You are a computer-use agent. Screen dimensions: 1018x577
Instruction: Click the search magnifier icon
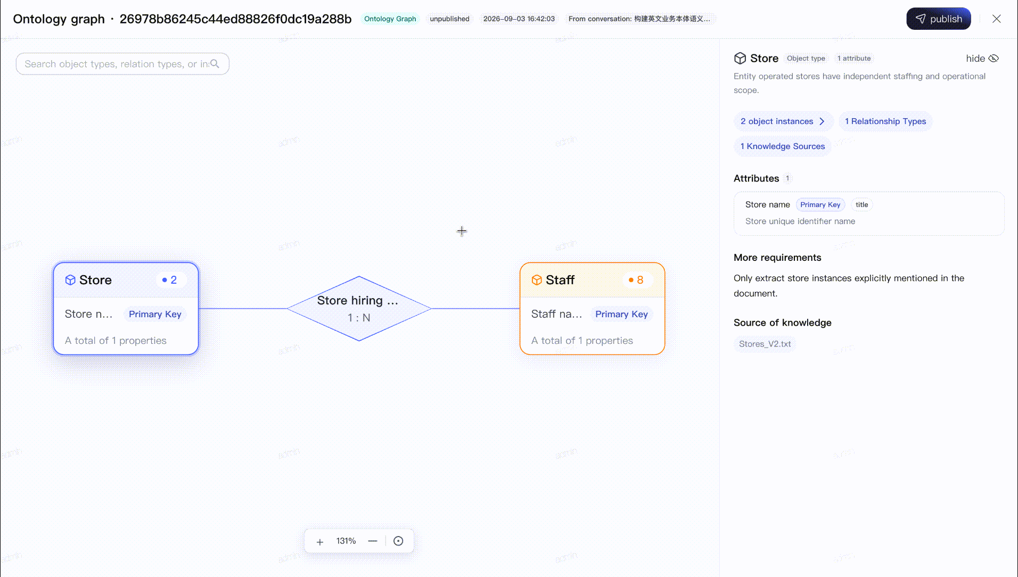215,64
